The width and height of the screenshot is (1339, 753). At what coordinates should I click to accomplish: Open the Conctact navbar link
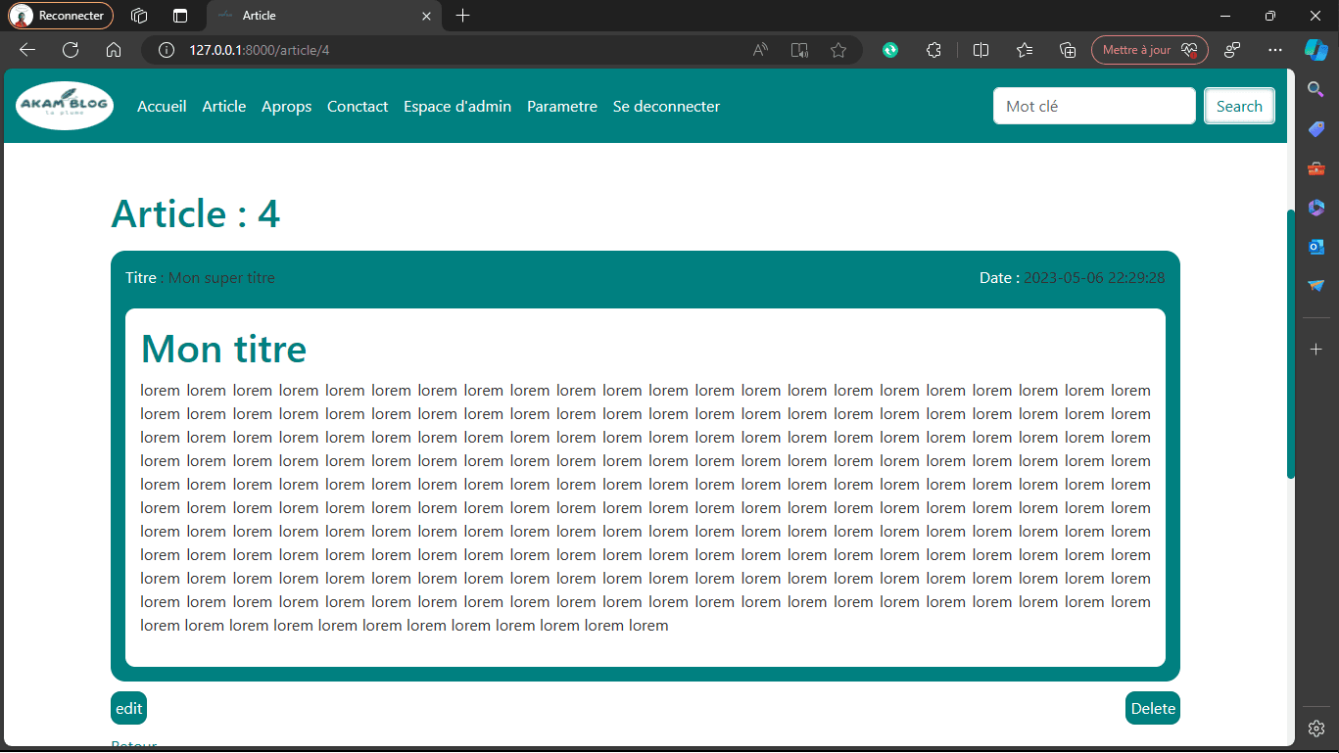[358, 107]
